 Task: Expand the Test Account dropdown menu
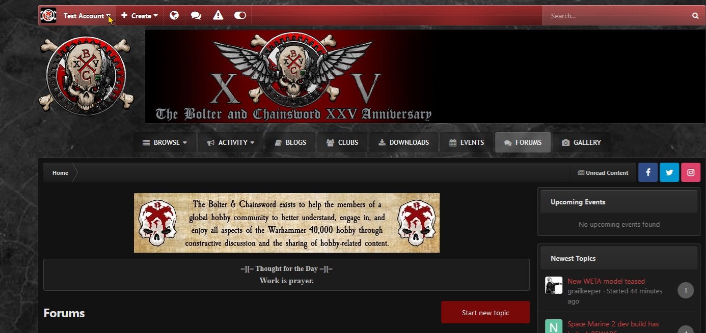coord(87,16)
